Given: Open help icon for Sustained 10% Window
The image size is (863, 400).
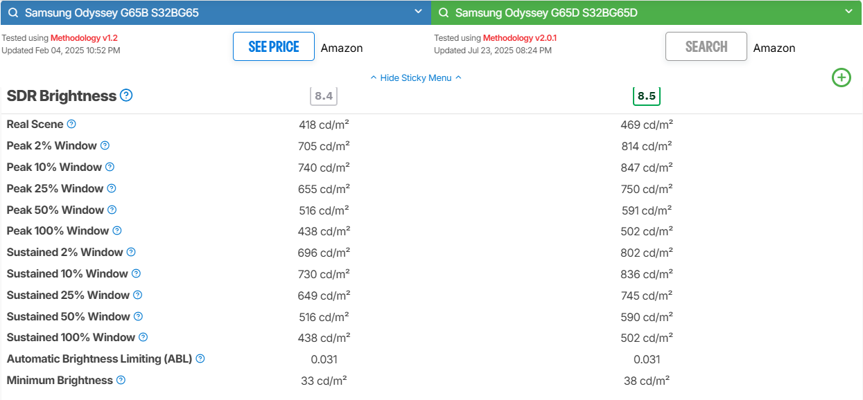Looking at the screenshot, I should point(136,273).
